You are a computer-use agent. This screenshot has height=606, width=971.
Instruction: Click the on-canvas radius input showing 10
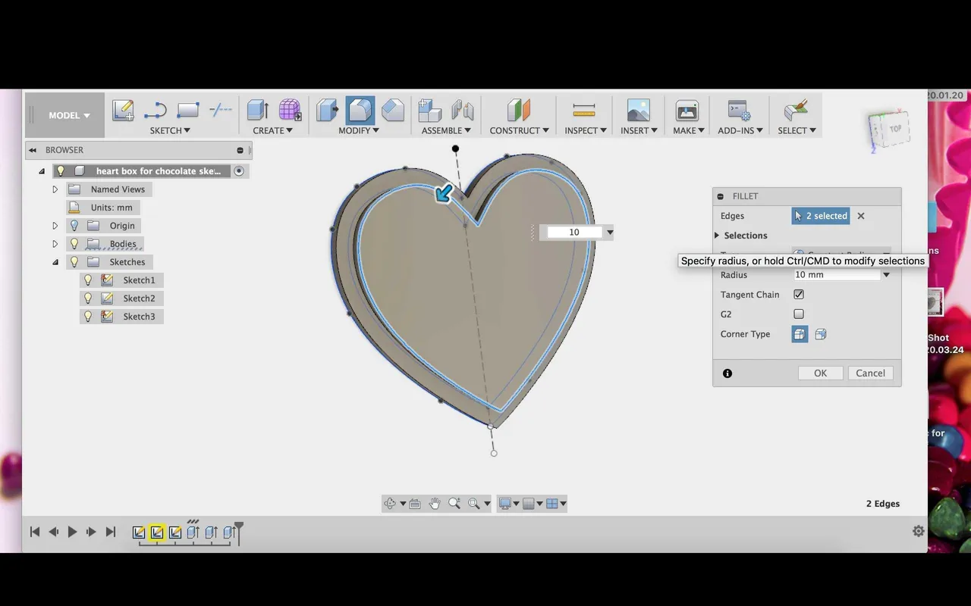(573, 233)
